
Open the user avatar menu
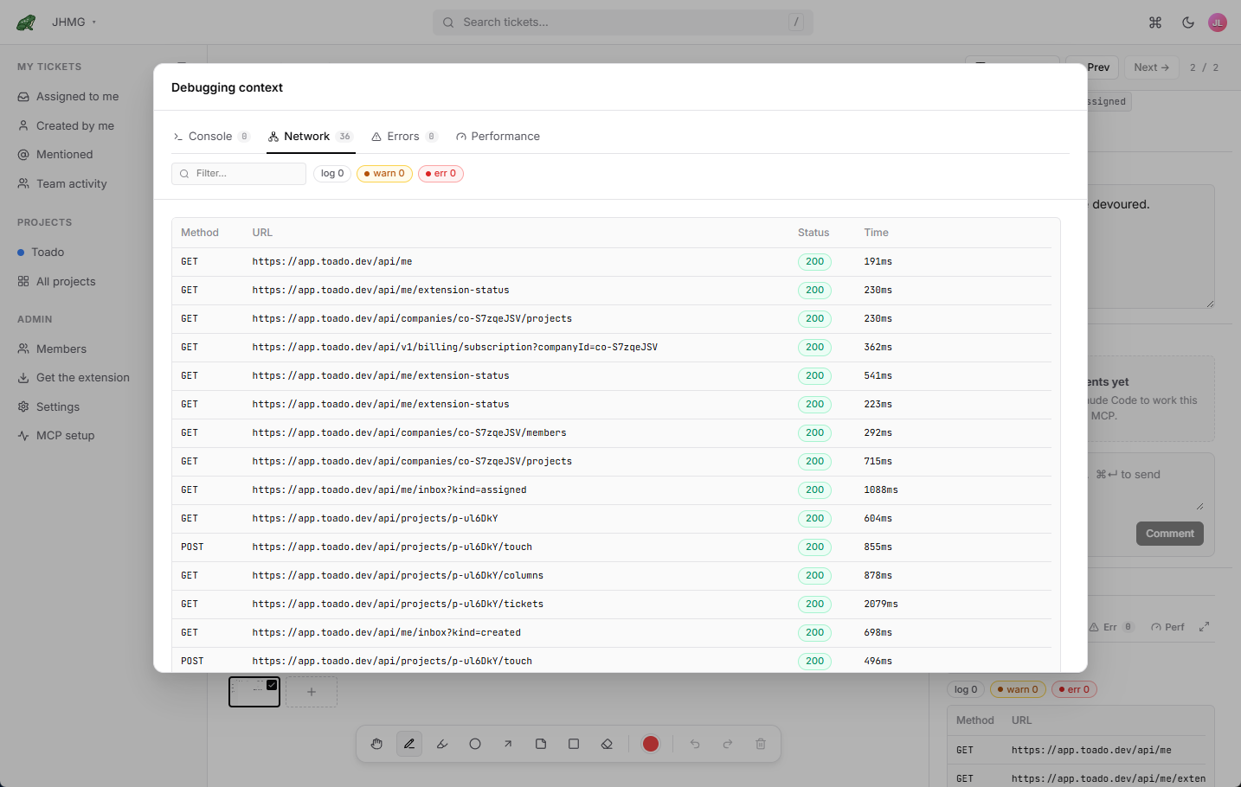[1218, 22]
